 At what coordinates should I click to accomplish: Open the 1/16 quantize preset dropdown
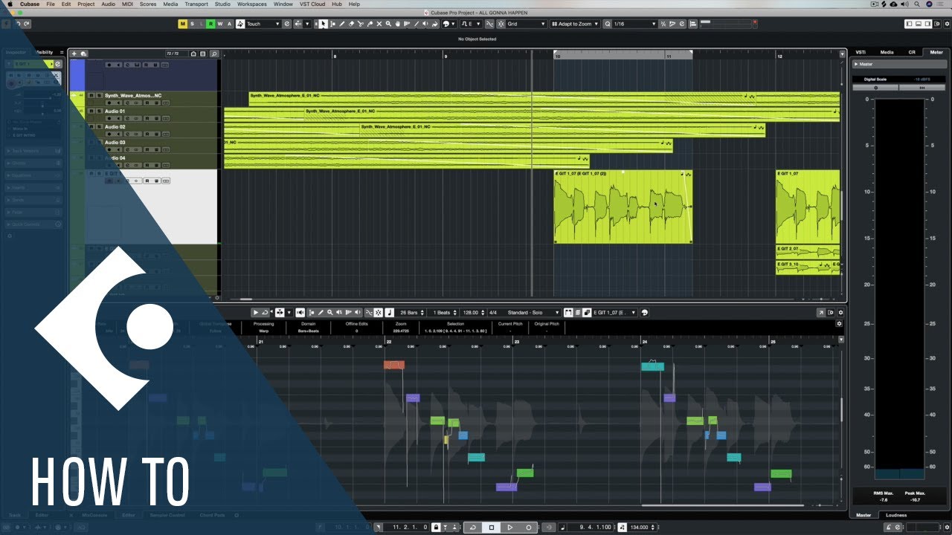pyautogui.click(x=634, y=24)
